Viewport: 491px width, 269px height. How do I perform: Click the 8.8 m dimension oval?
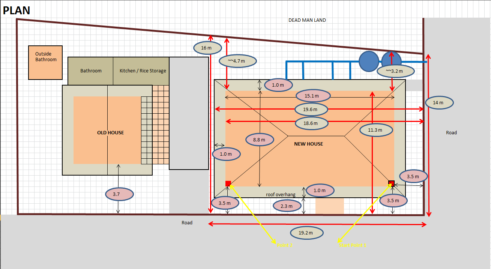[x=260, y=140]
